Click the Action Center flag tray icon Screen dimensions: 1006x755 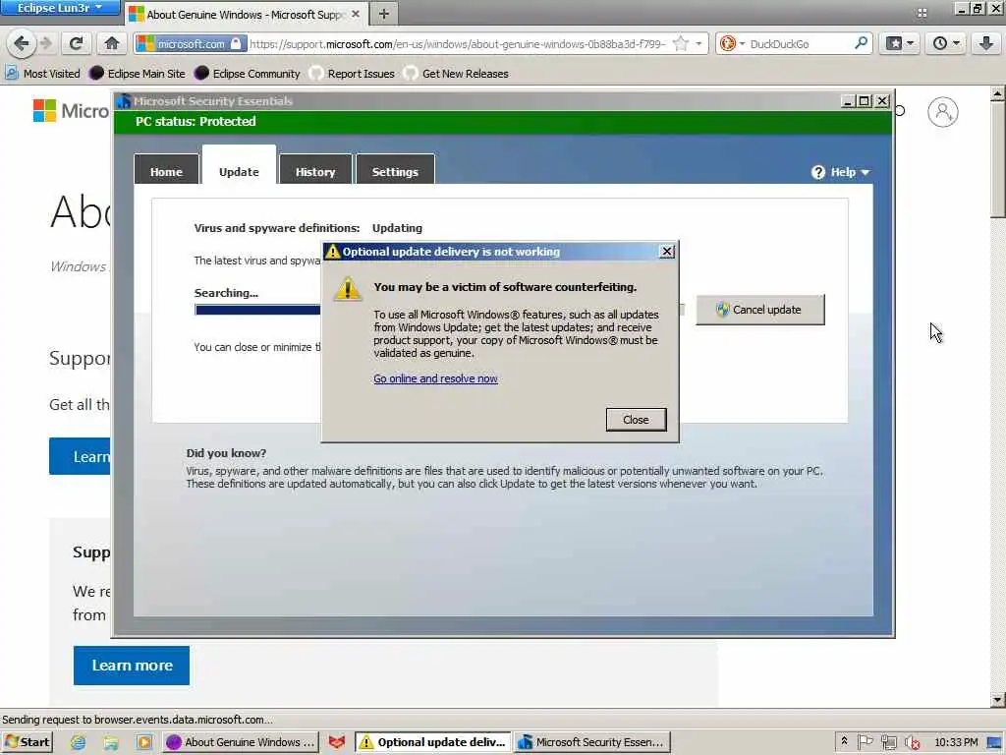(865, 742)
